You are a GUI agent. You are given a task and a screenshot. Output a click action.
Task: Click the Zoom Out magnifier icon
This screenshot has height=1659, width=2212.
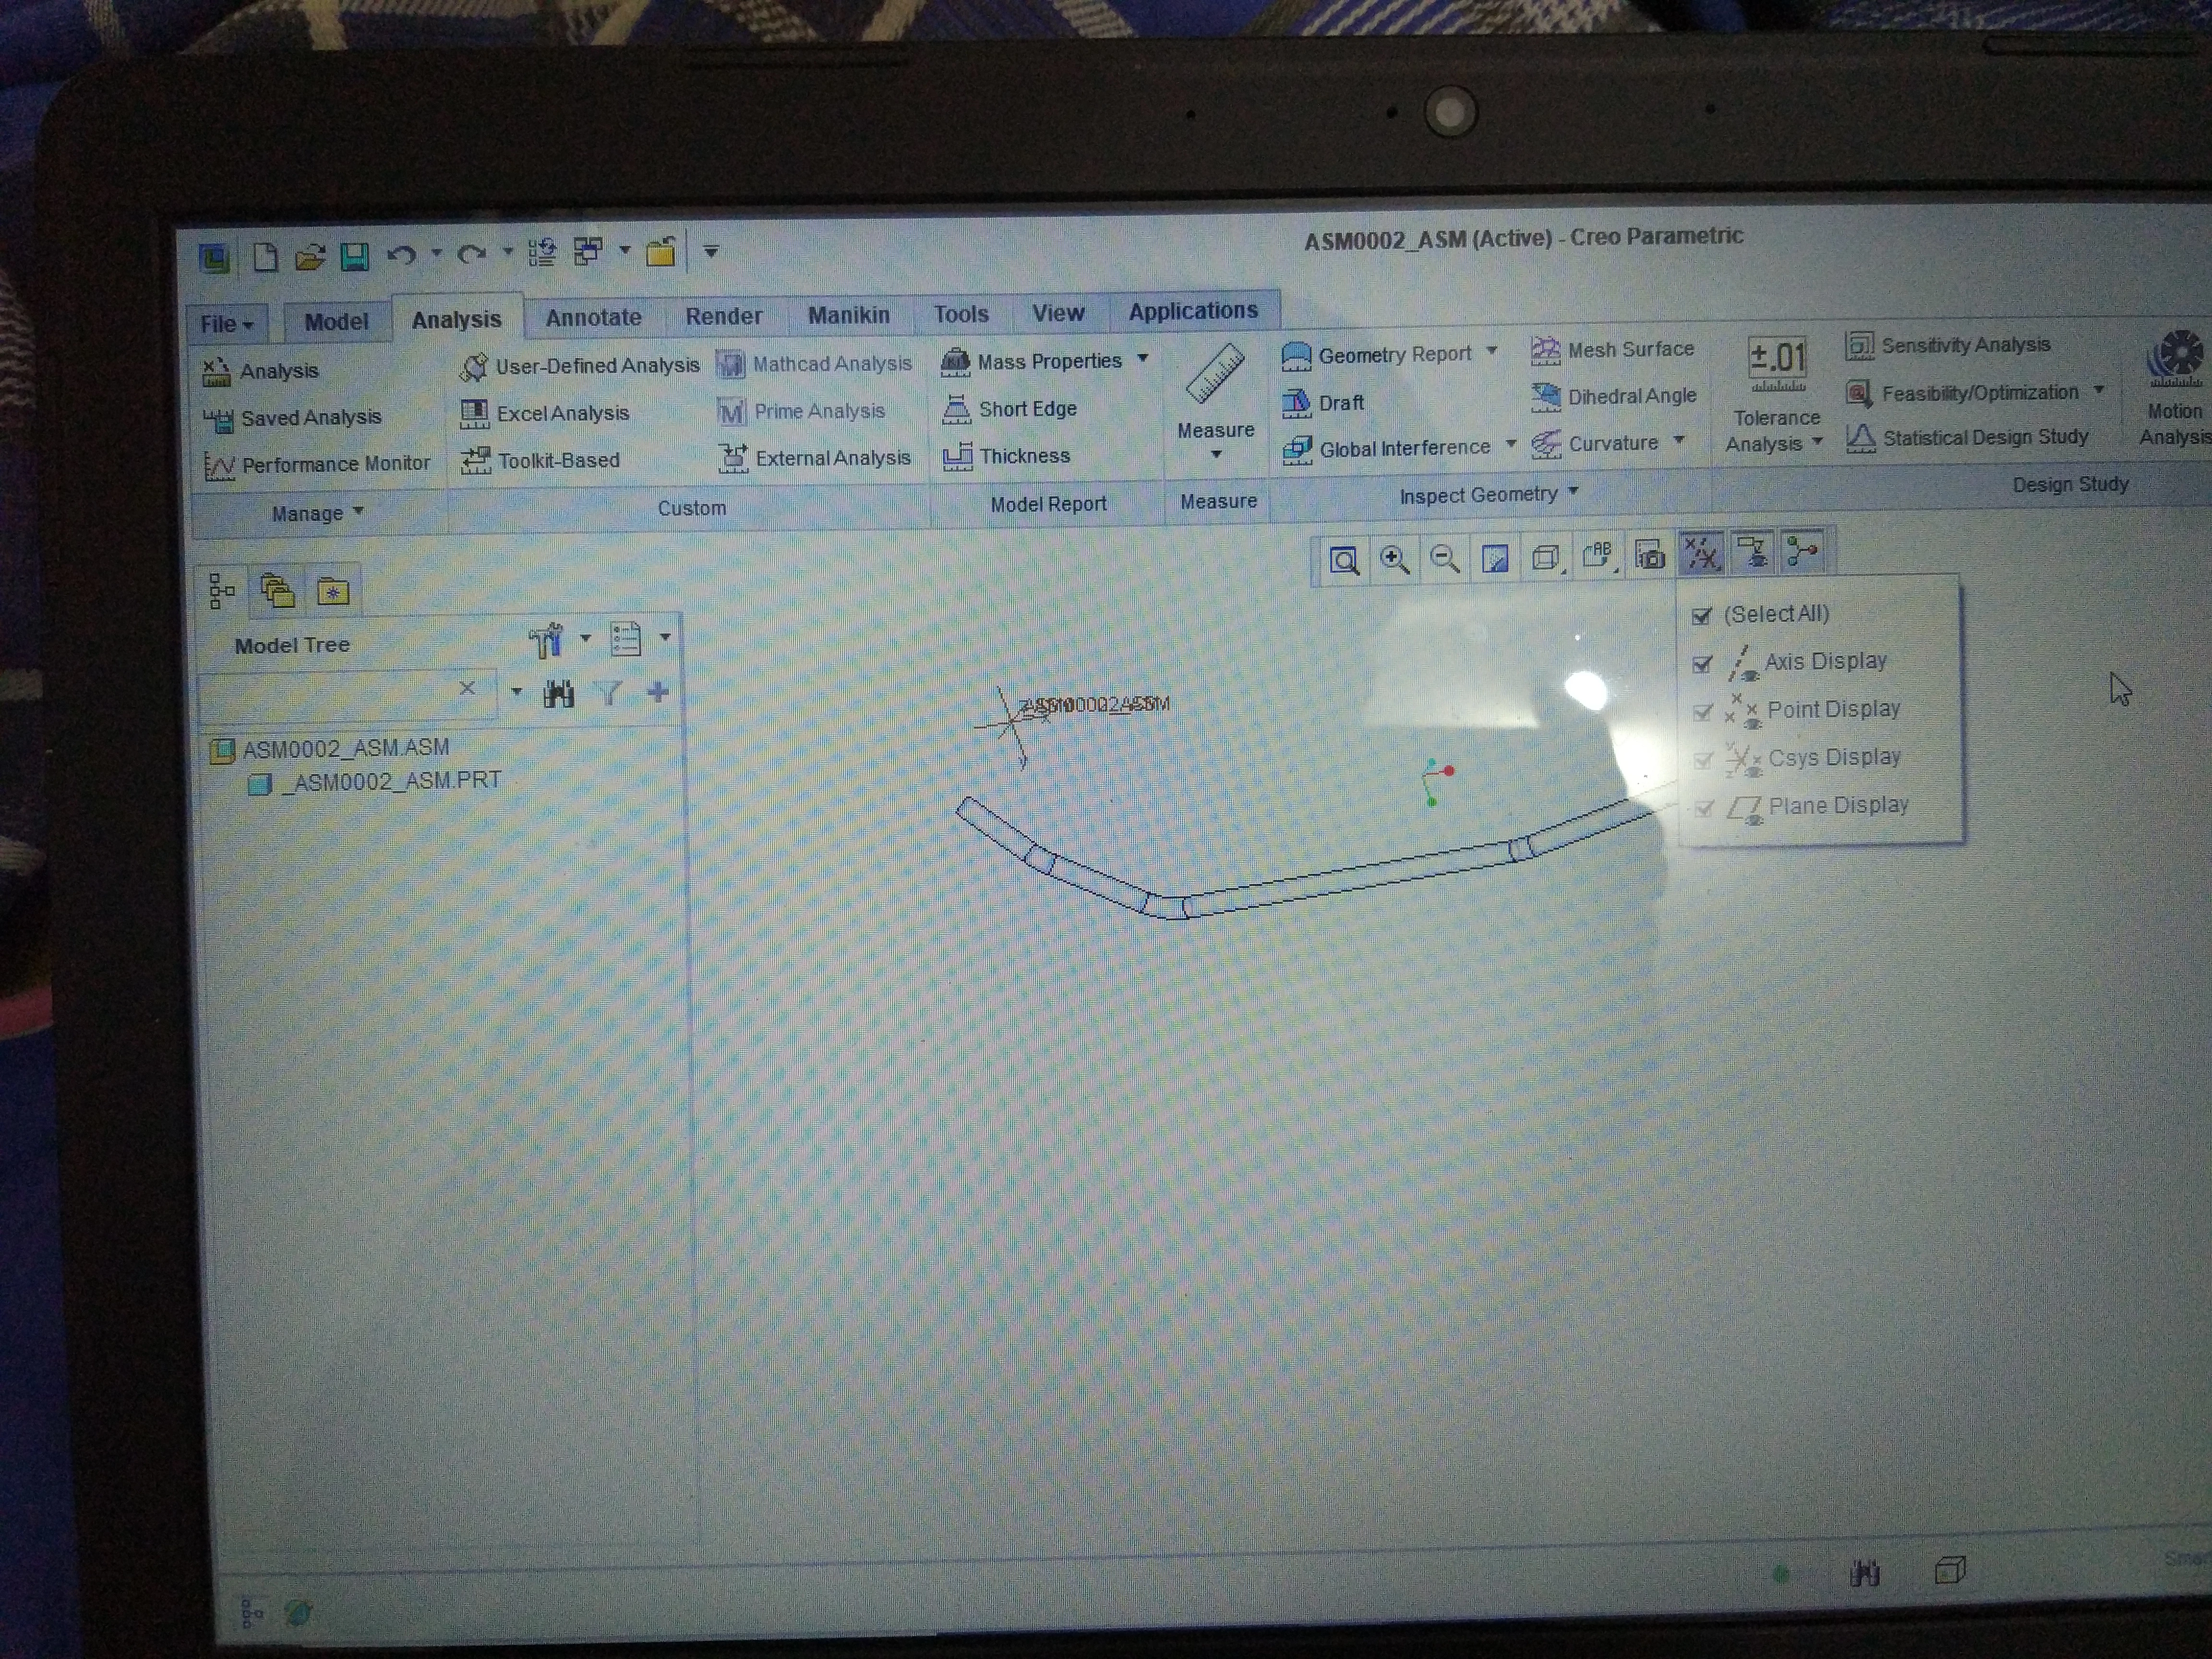[x=1444, y=558]
